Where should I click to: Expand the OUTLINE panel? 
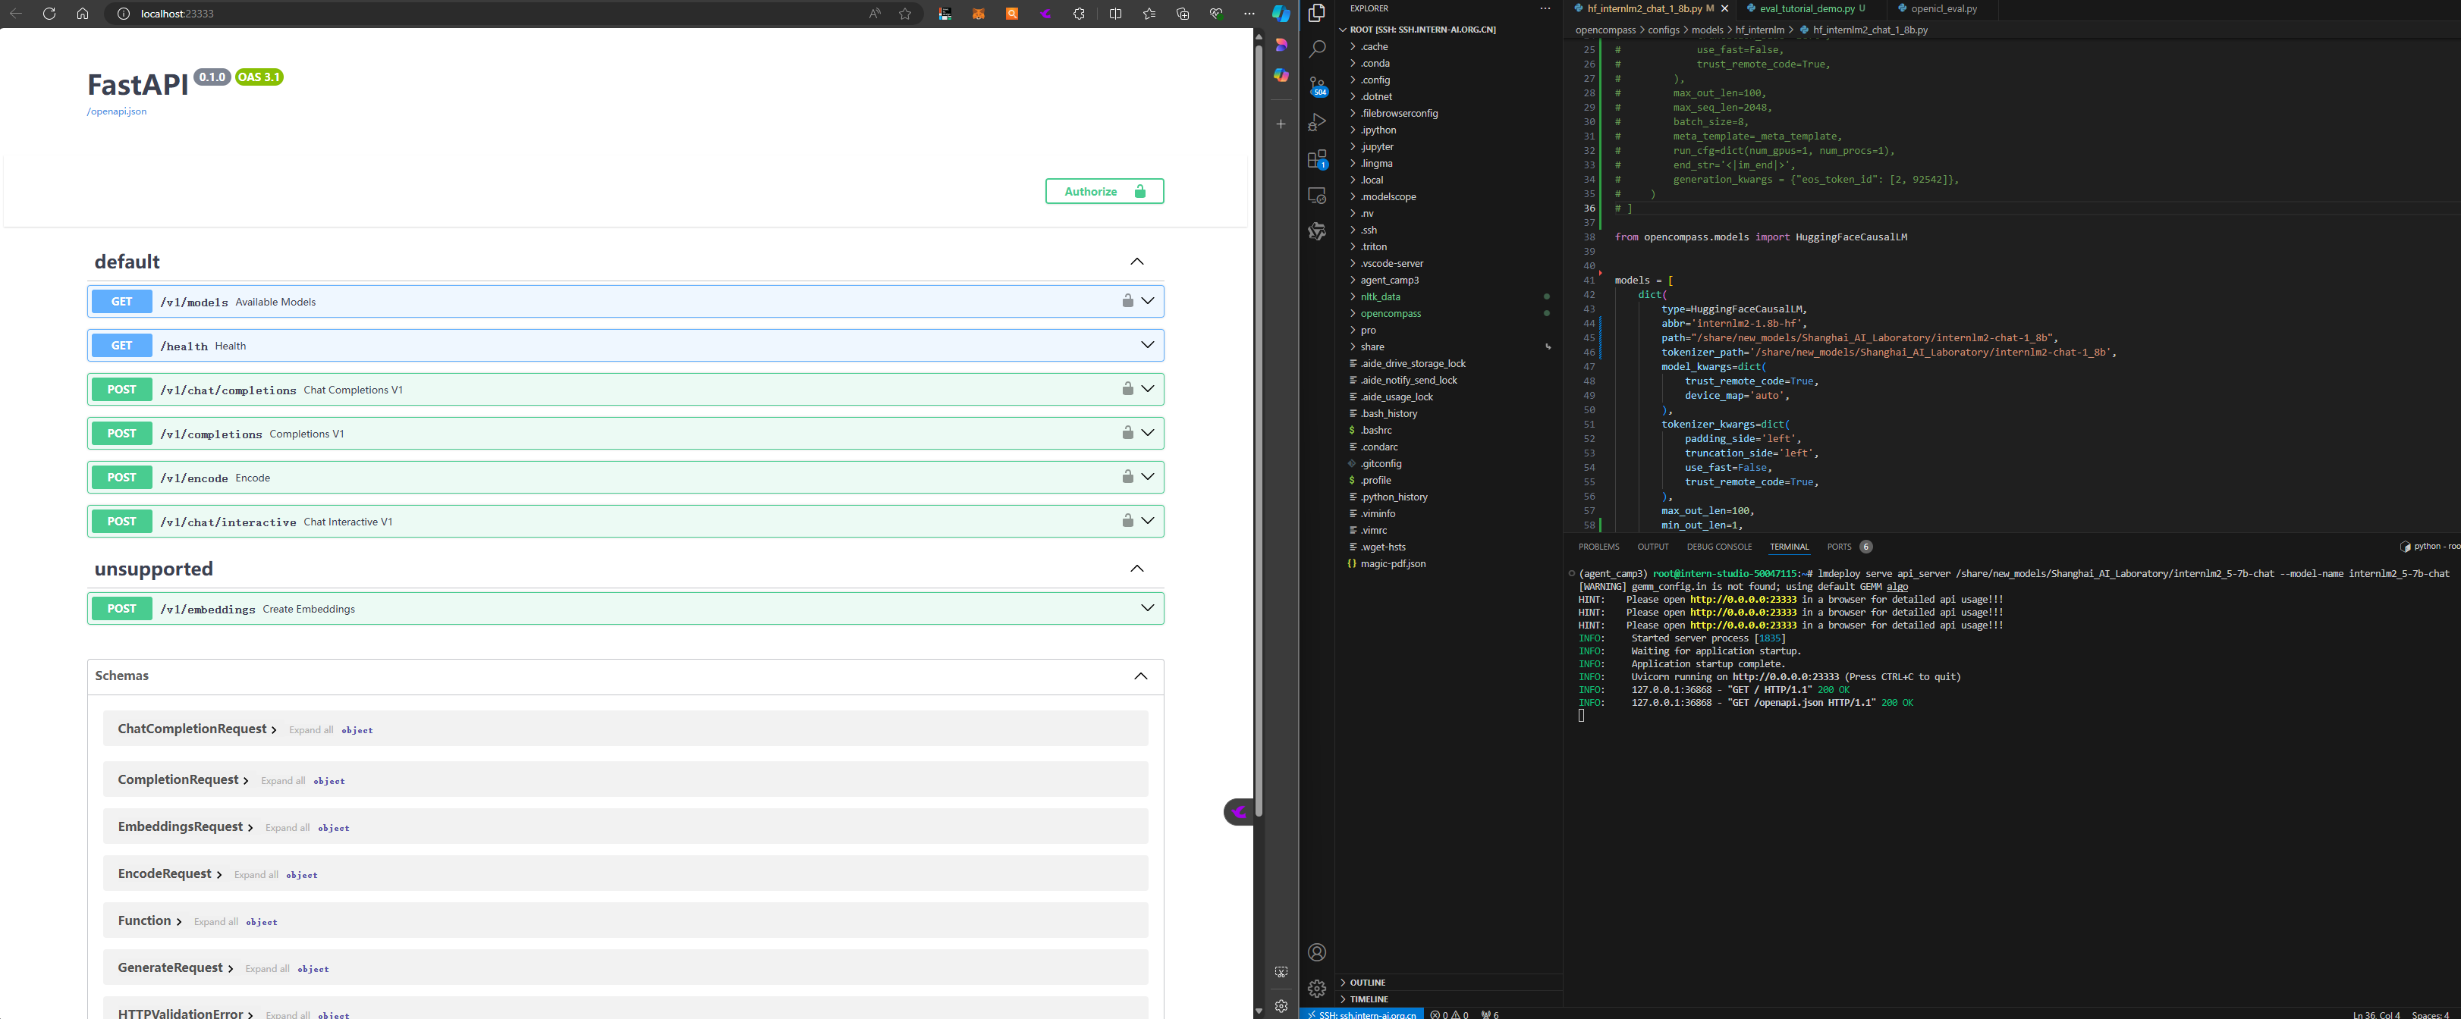(1367, 983)
